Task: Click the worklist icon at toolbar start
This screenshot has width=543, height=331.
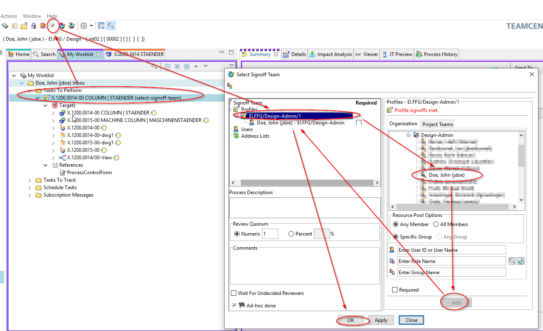Action: (x=5, y=26)
